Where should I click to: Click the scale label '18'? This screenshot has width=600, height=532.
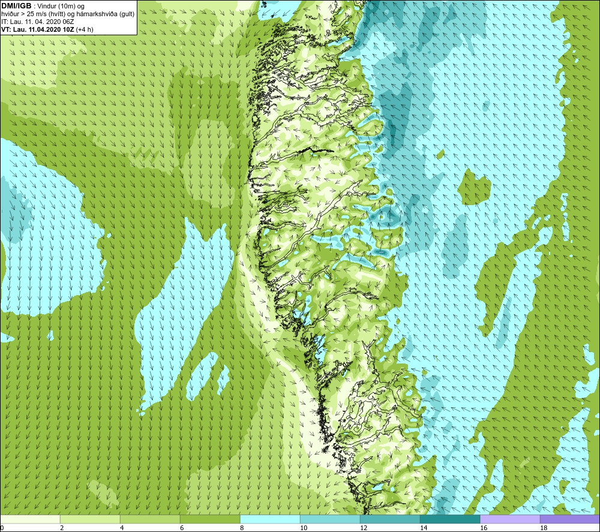coord(544,528)
